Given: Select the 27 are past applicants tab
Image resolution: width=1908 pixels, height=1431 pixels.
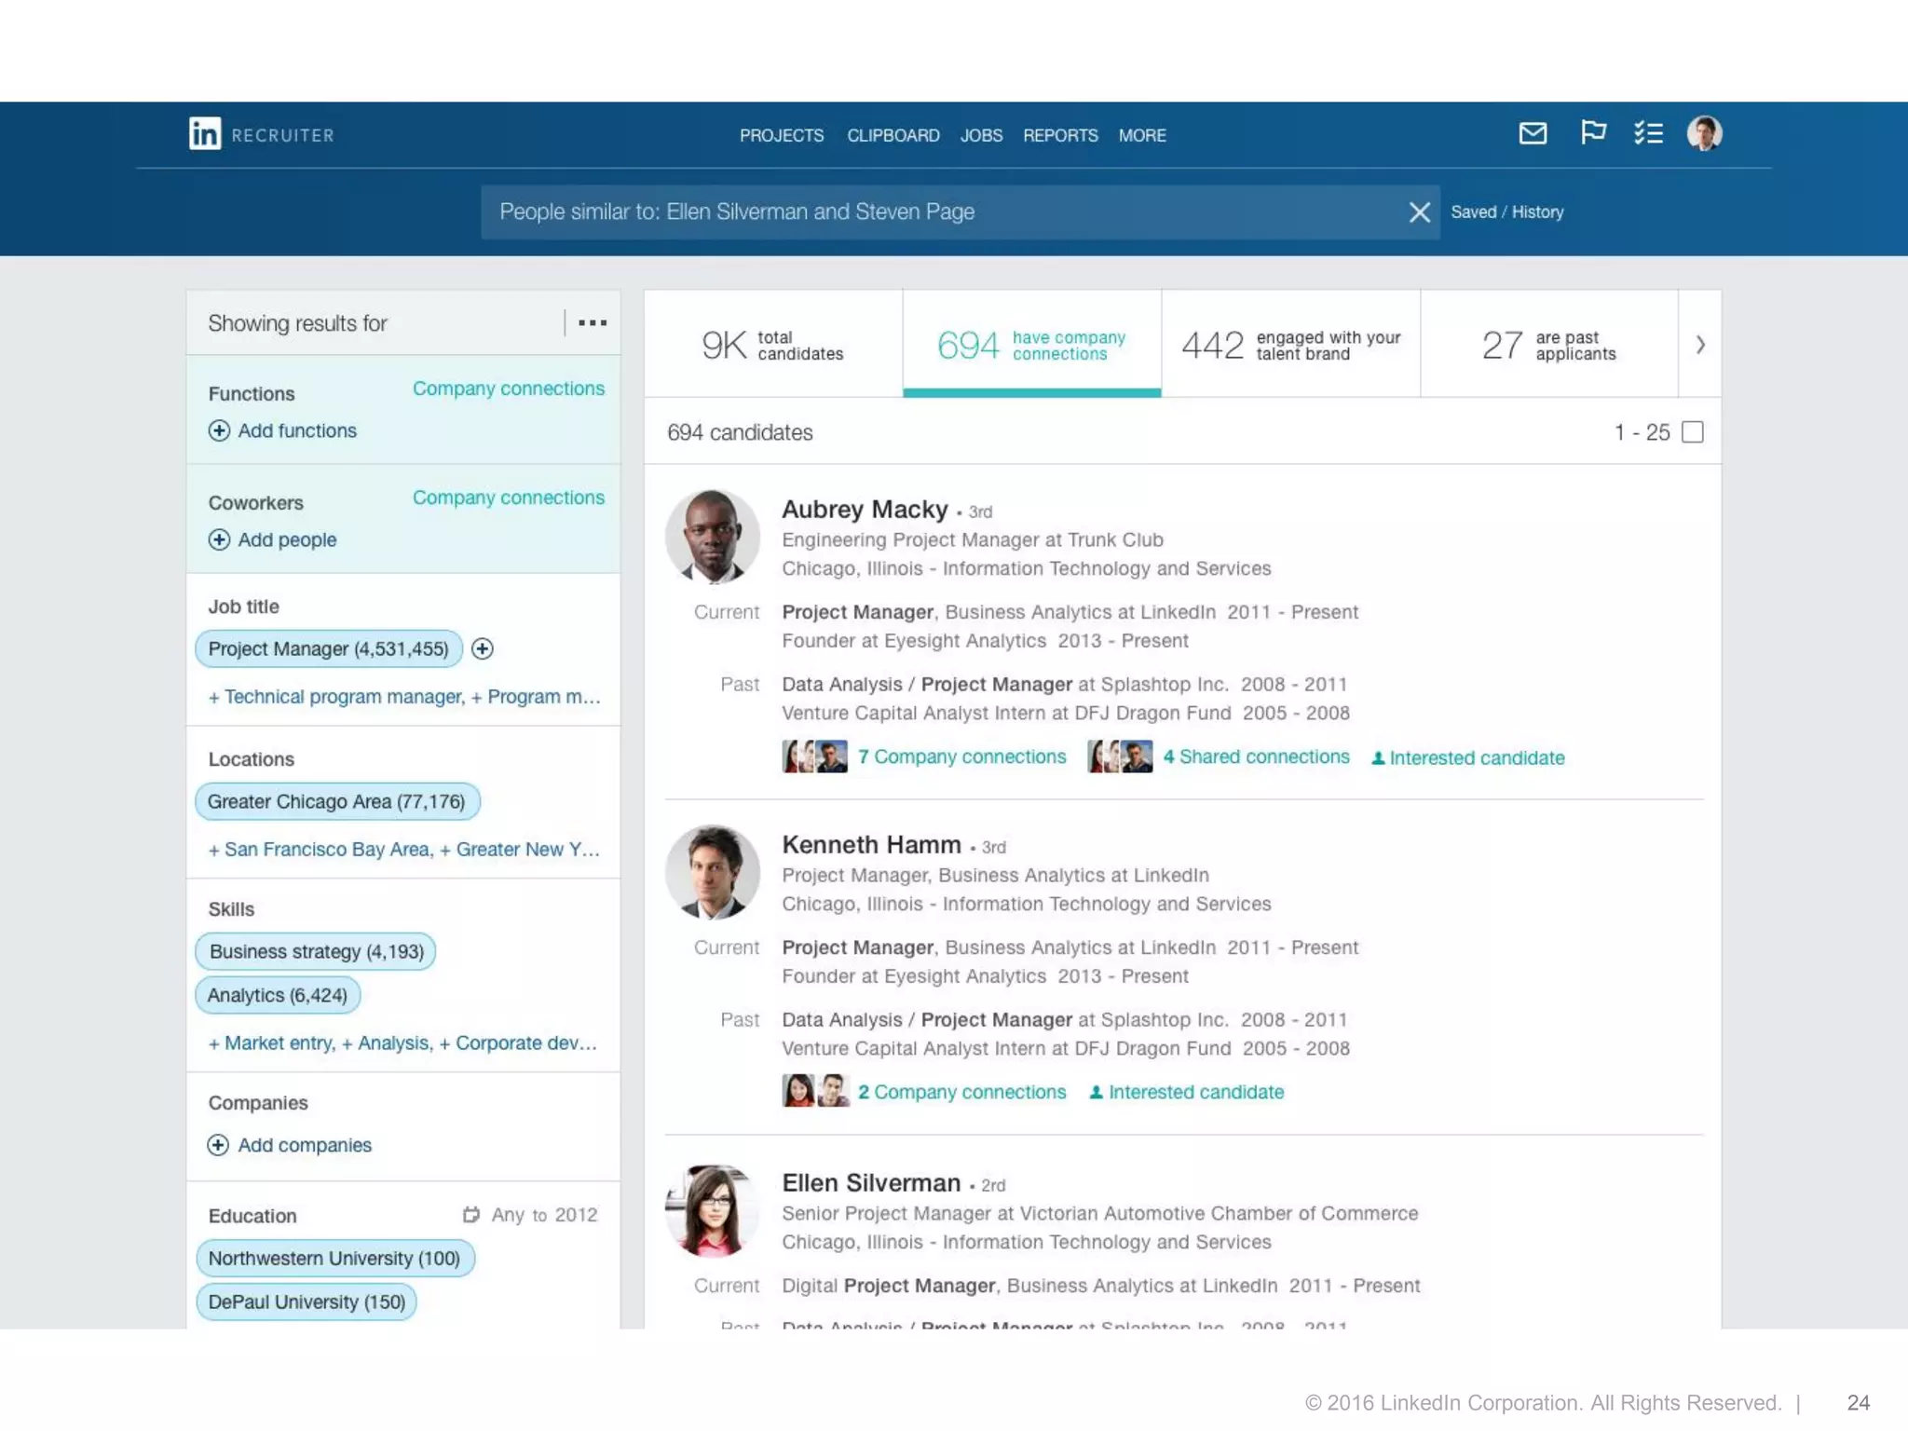Looking at the screenshot, I should pyautogui.click(x=1549, y=344).
